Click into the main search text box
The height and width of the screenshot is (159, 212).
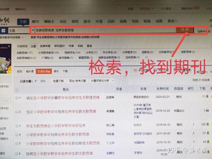(x=105, y=30)
